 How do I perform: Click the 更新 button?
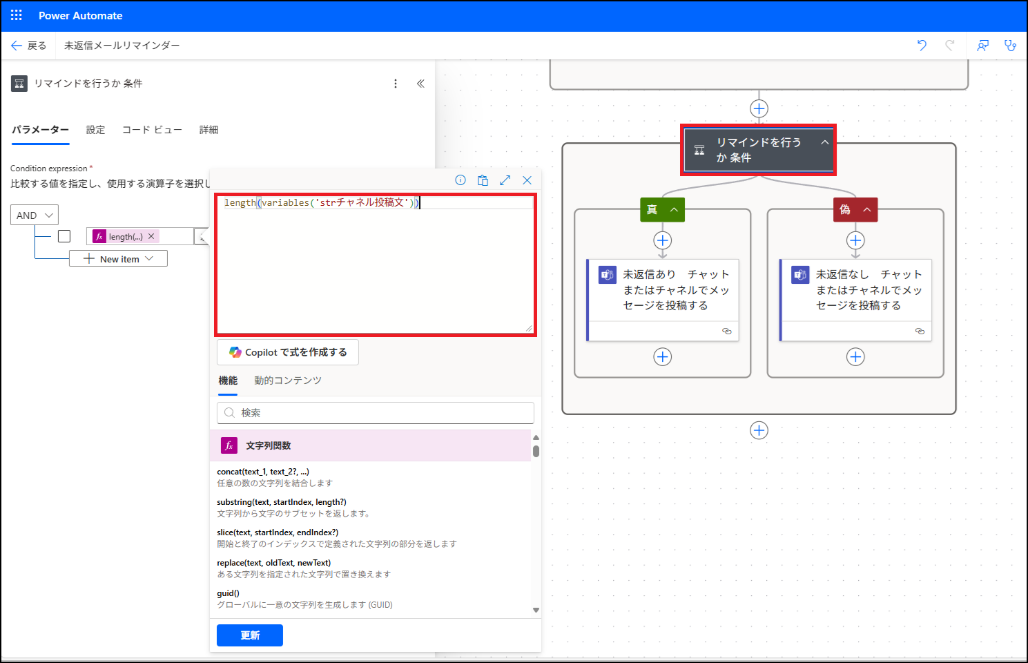click(250, 635)
